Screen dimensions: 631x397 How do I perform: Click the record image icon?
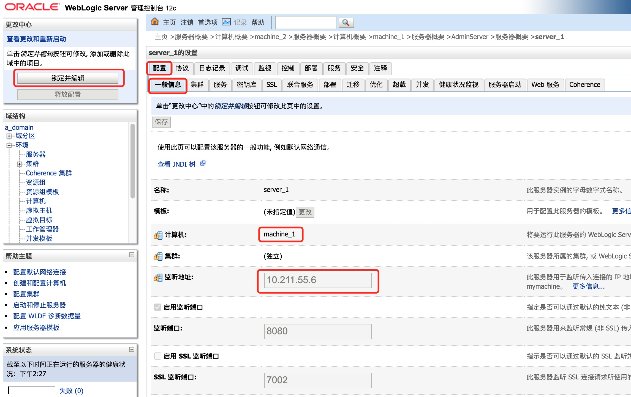226,22
